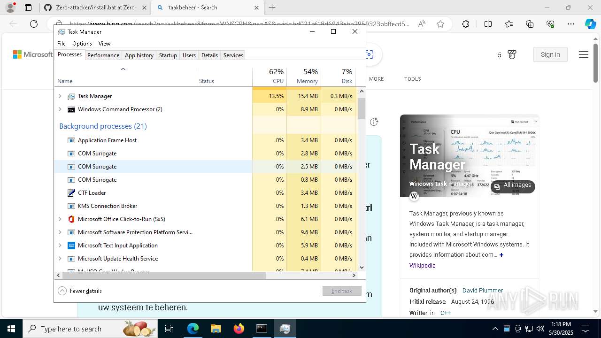Expand Microsoft Office Click-to-Run (SxS) row
The image size is (601, 338).
click(x=60, y=219)
